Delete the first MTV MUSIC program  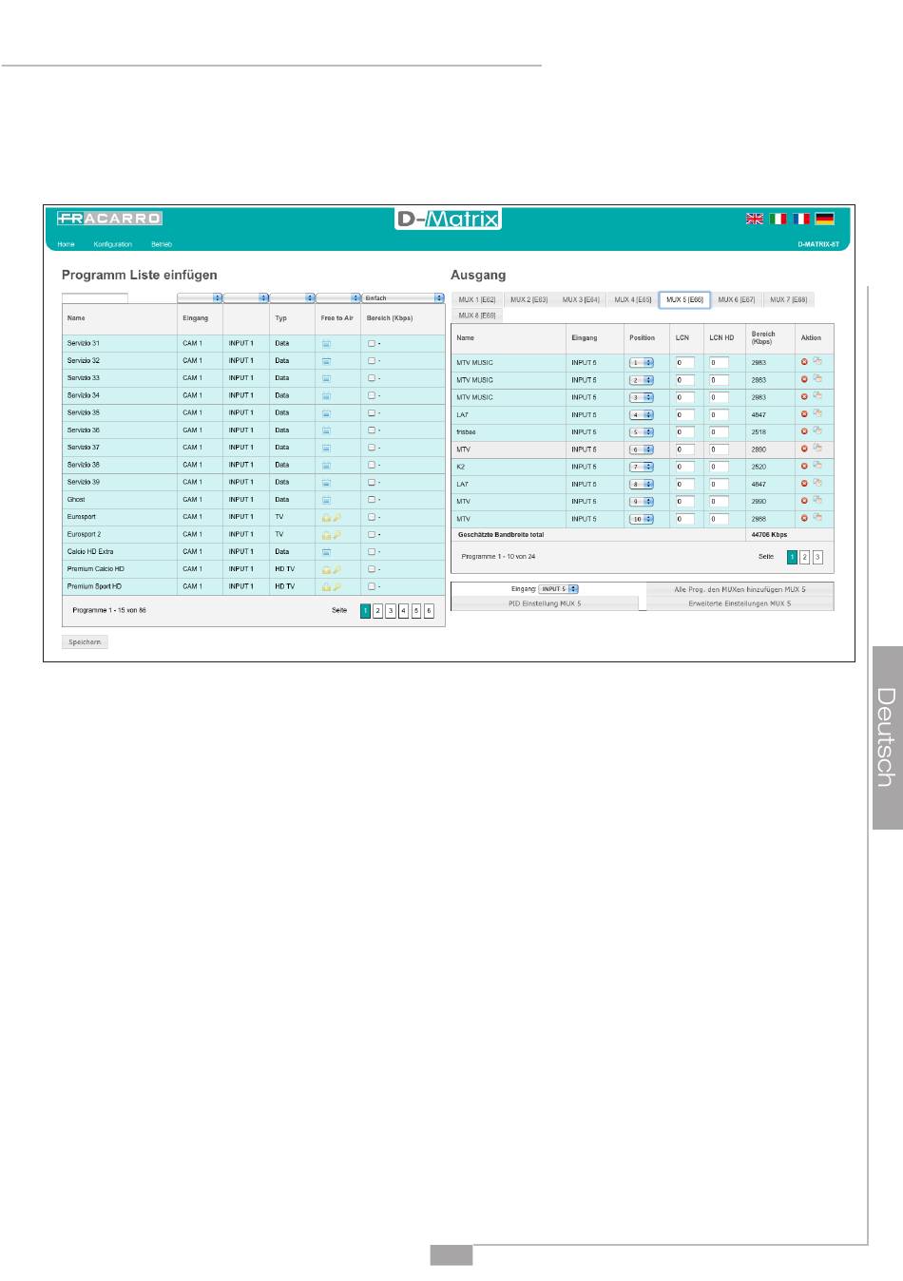pos(804,362)
